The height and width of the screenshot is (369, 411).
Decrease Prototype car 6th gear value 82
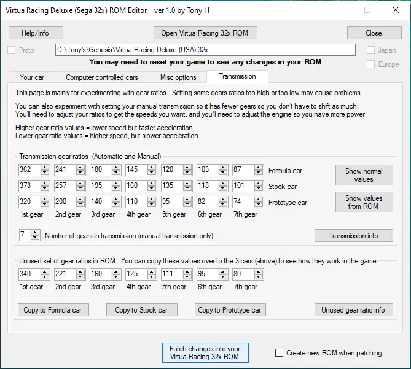(223, 204)
